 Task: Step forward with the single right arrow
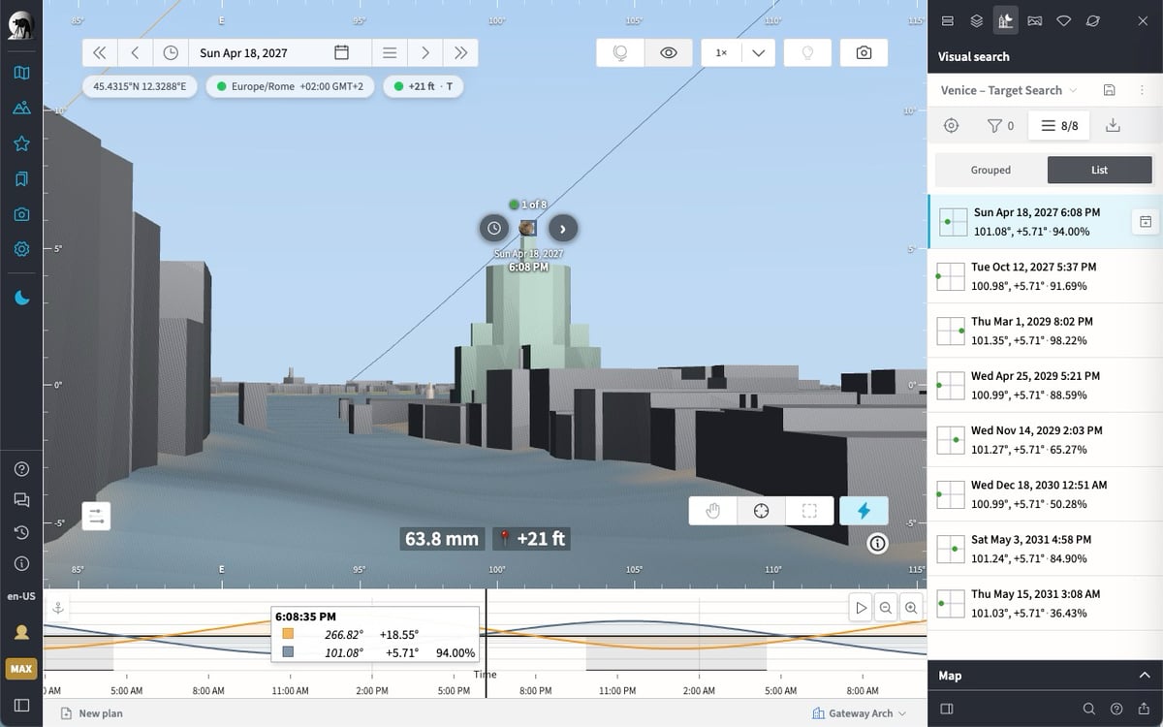[x=424, y=52]
